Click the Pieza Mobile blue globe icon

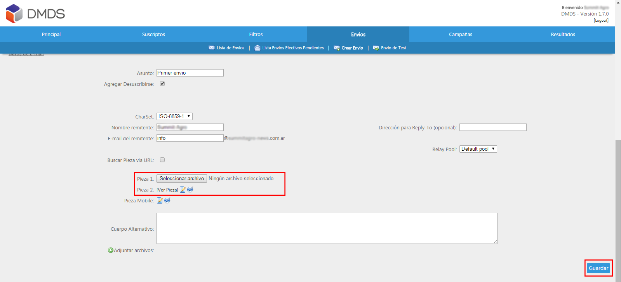[x=167, y=200]
